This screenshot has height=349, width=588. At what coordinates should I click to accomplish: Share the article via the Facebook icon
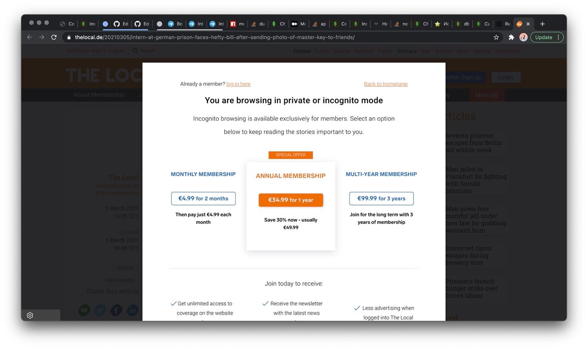click(116, 310)
